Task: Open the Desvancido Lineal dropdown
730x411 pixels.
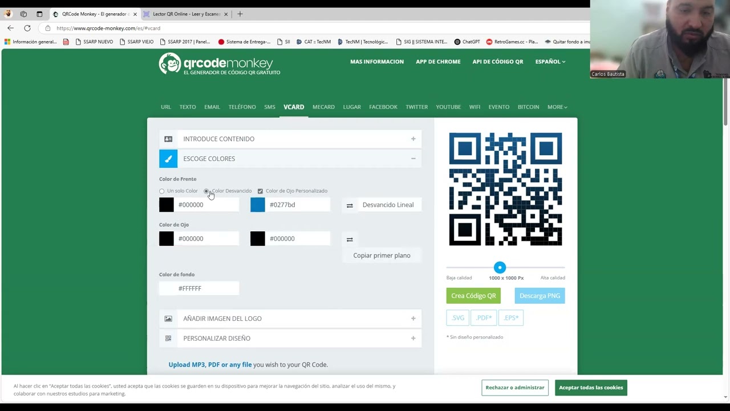Action: [388, 205]
